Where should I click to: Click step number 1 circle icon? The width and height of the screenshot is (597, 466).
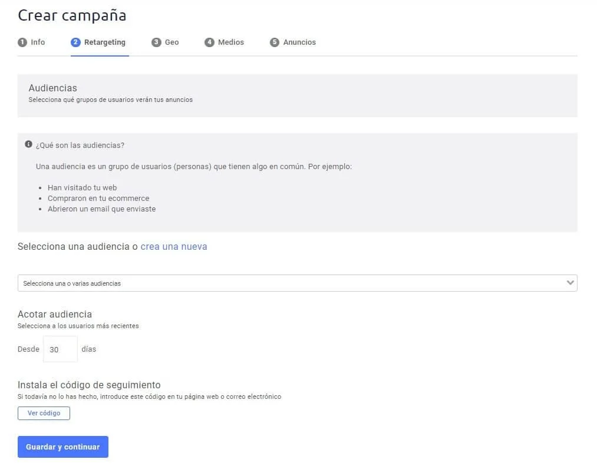pyautogui.click(x=22, y=42)
